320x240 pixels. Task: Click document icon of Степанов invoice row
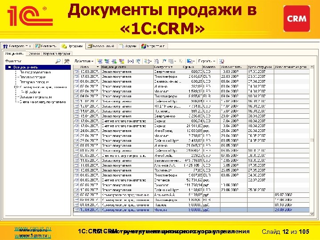76,180
